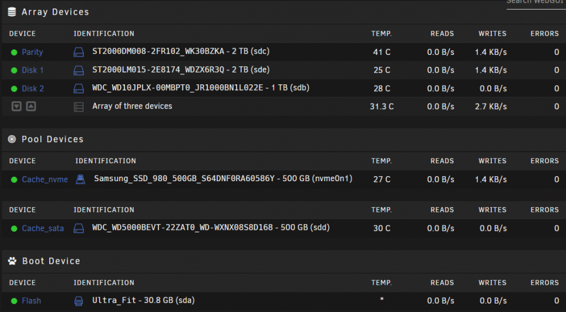Click the green status dot for Disk 2
This screenshot has height=312, width=566.
click(x=14, y=88)
